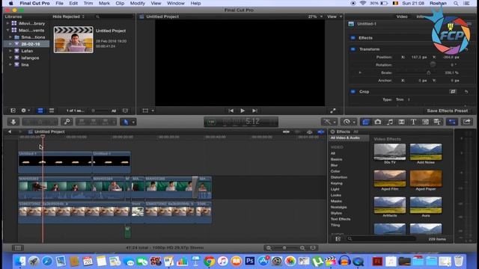Reset the Crop parameters arrow
The width and height of the screenshot is (479, 269).
pyautogui.click(x=466, y=92)
